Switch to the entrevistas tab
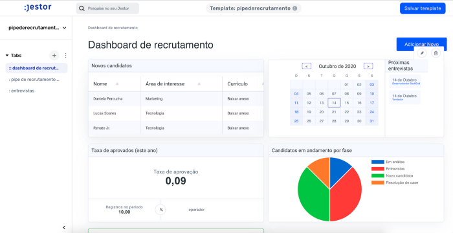Image resolution: width=453 pixels, height=233 pixels. click(21, 91)
